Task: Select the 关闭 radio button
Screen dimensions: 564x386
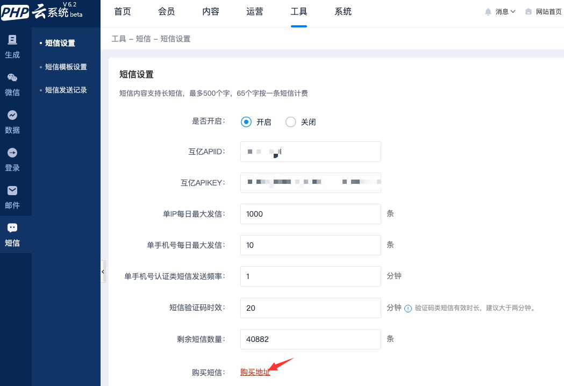Action: 291,122
